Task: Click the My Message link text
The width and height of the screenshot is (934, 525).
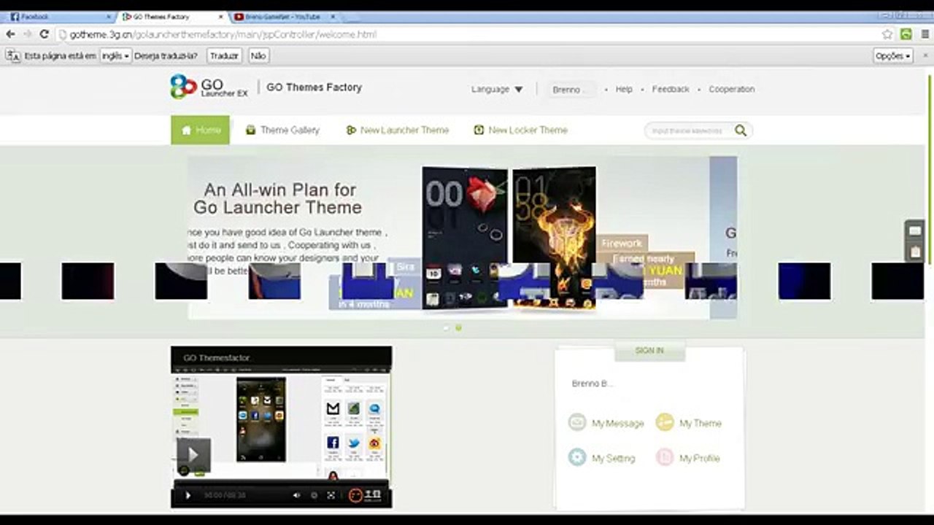Action: click(618, 423)
